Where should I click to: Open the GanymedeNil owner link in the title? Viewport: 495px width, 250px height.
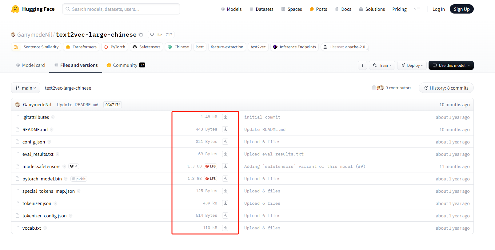[x=34, y=34]
